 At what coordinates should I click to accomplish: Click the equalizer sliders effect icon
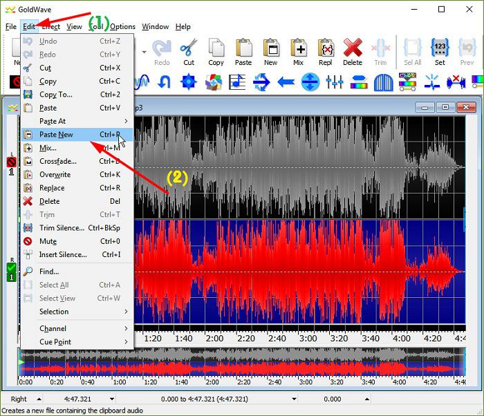(x=335, y=82)
